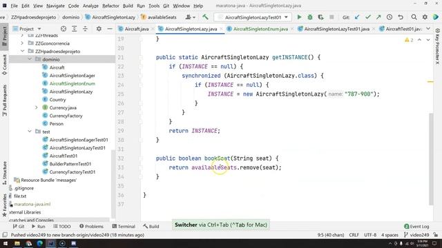Close AircraftSingletonLazy.java tab
Viewport: 442px width, 248px height.
(x=221, y=29)
